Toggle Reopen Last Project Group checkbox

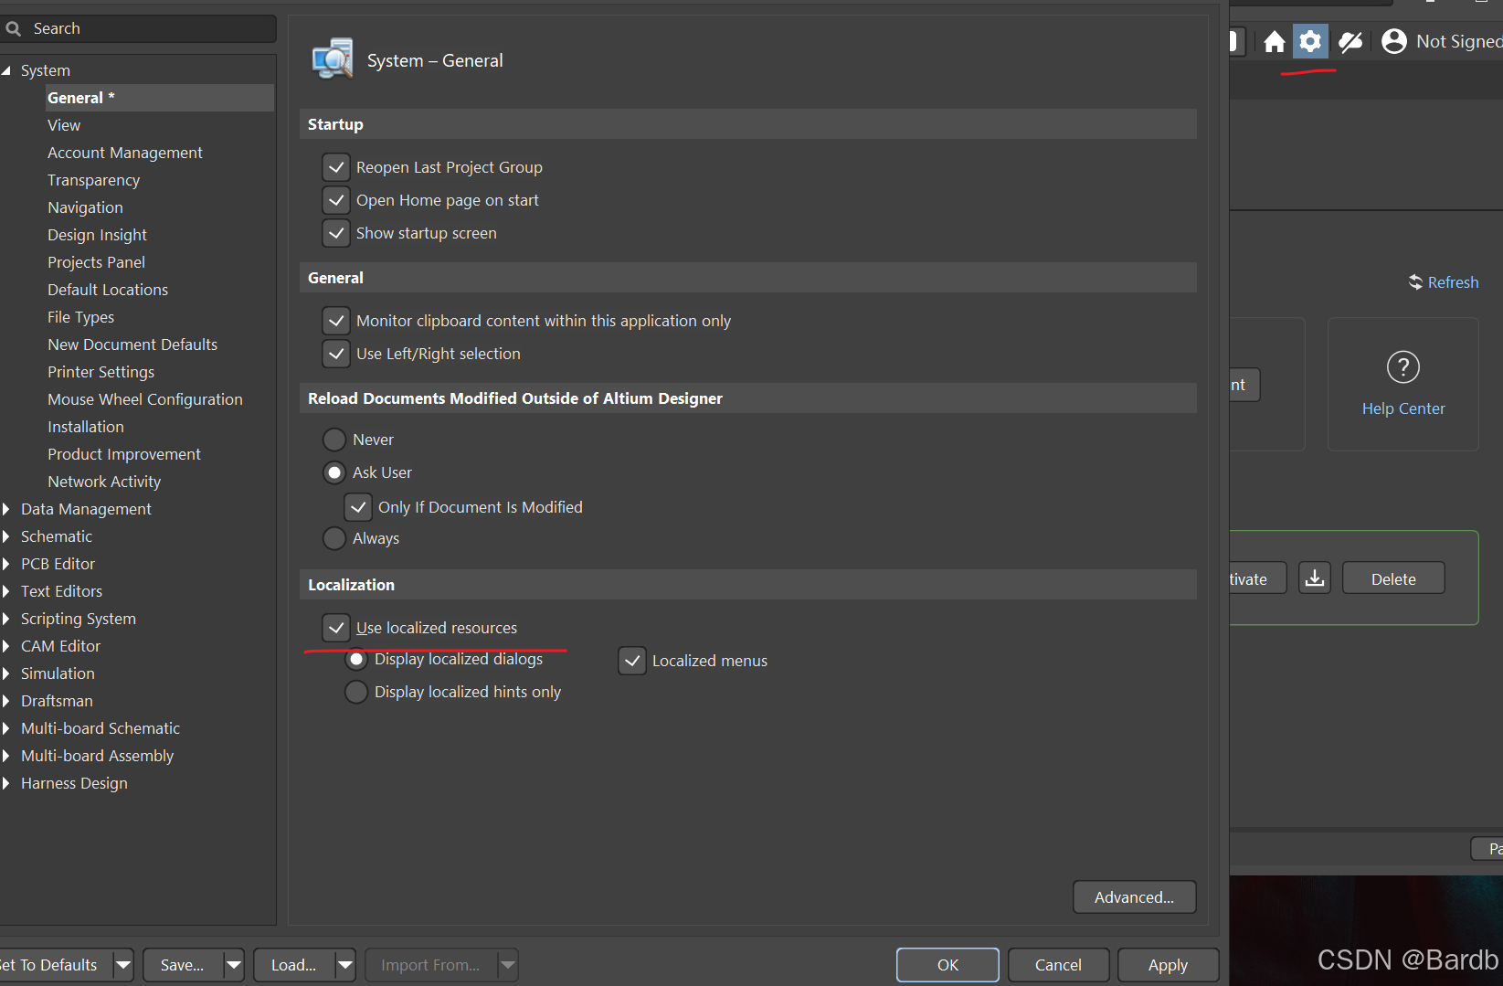pyautogui.click(x=336, y=167)
